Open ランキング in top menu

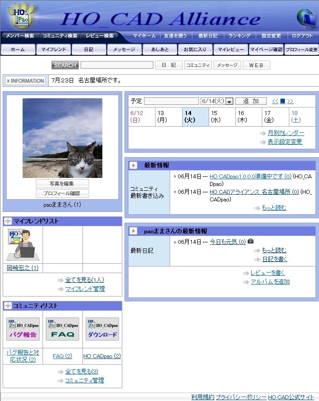click(x=240, y=36)
